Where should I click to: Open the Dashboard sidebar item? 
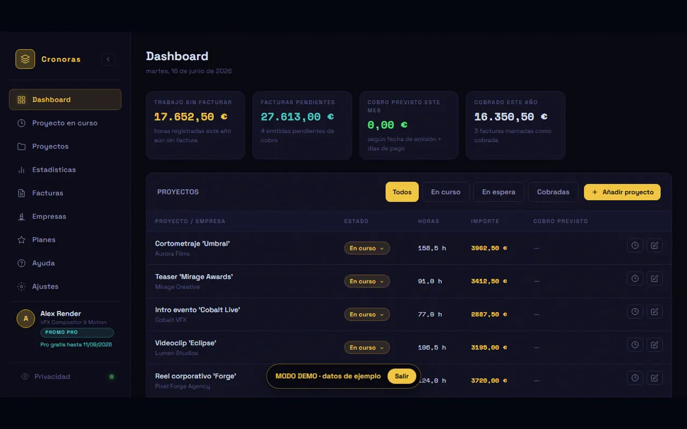tap(65, 100)
